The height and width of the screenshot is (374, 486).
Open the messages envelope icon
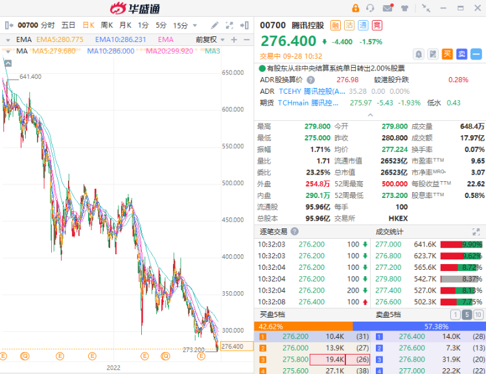[388, 8]
